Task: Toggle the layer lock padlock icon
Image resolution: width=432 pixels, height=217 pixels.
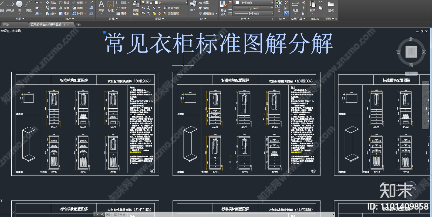Action: tap(152, 2)
